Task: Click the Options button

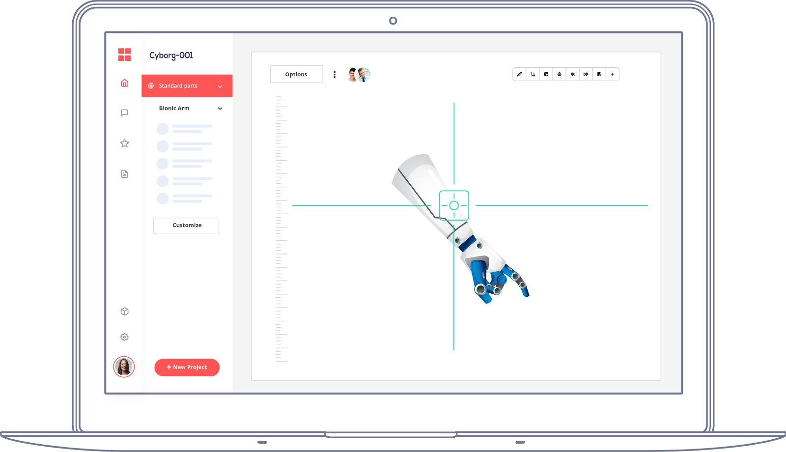Action: 296,74
